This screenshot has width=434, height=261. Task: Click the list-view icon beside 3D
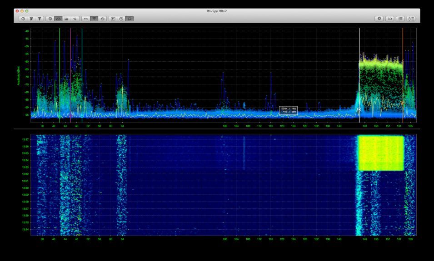[401, 19]
